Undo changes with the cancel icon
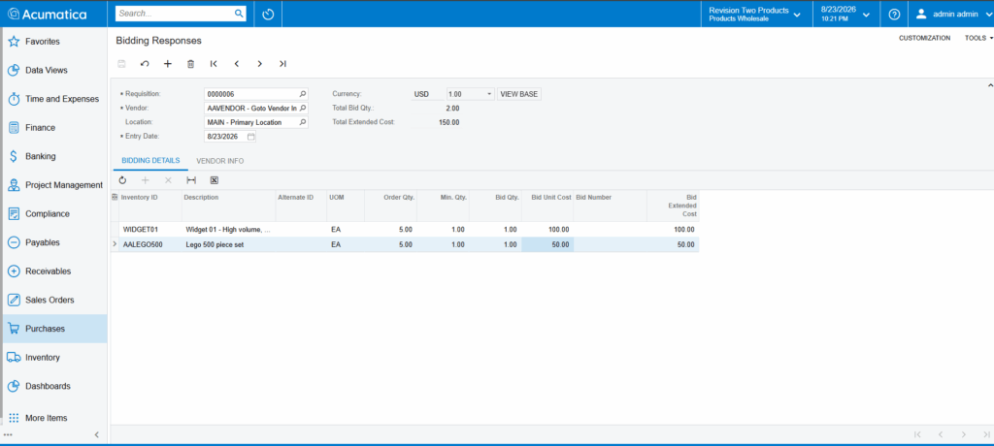994x446 pixels. [x=145, y=64]
